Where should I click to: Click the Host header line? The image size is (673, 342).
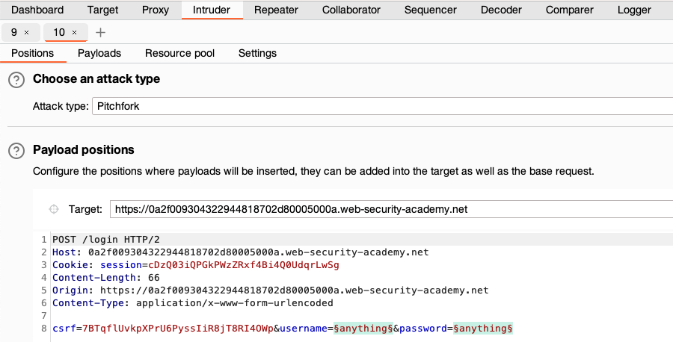(240, 252)
